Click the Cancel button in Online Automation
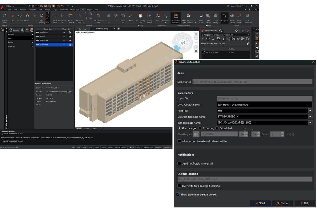The height and width of the screenshot is (209, 317). (282, 203)
